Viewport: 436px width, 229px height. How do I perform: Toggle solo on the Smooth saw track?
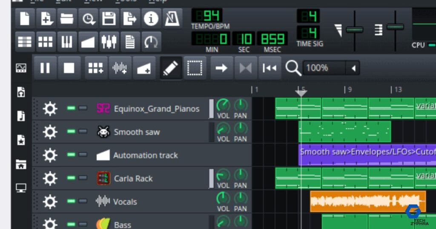point(83,132)
